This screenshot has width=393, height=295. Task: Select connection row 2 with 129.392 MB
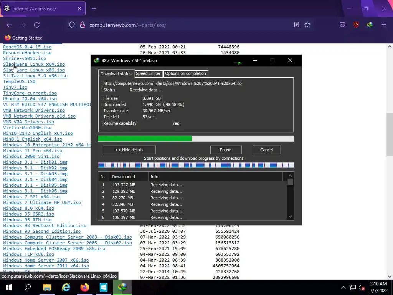pos(193,191)
